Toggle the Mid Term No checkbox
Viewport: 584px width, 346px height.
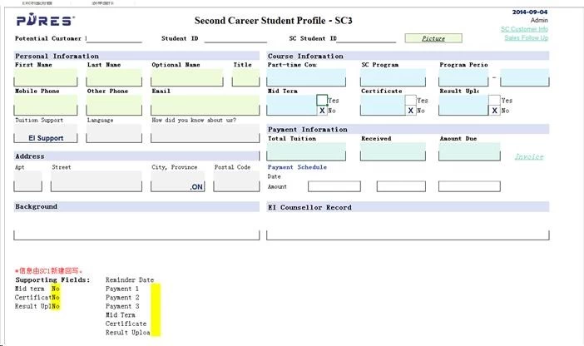(x=322, y=110)
